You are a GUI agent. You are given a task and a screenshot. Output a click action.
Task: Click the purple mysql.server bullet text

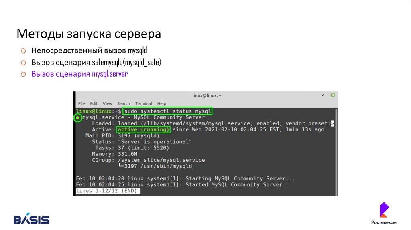click(x=79, y=74)
